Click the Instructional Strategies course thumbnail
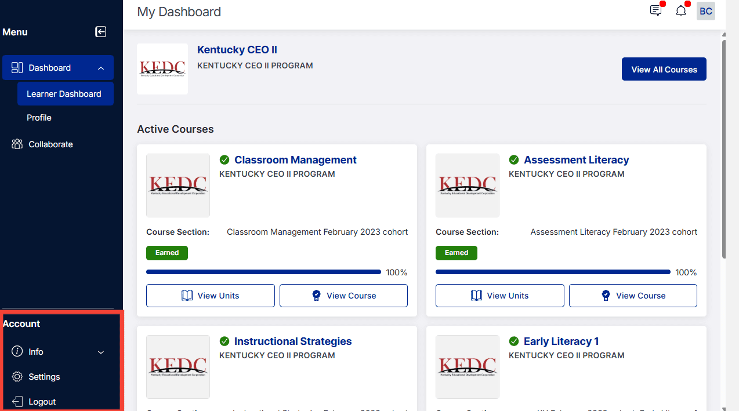 [x=178, y=367]
